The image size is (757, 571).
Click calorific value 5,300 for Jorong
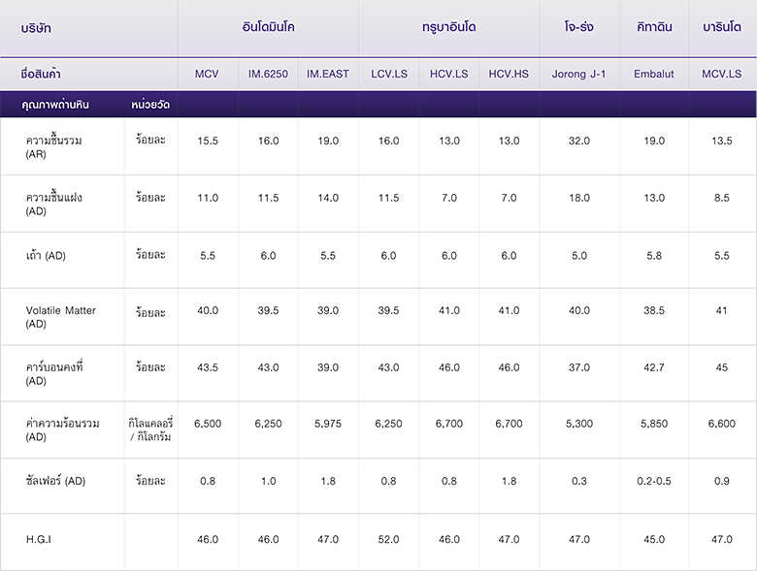(579, 424)
